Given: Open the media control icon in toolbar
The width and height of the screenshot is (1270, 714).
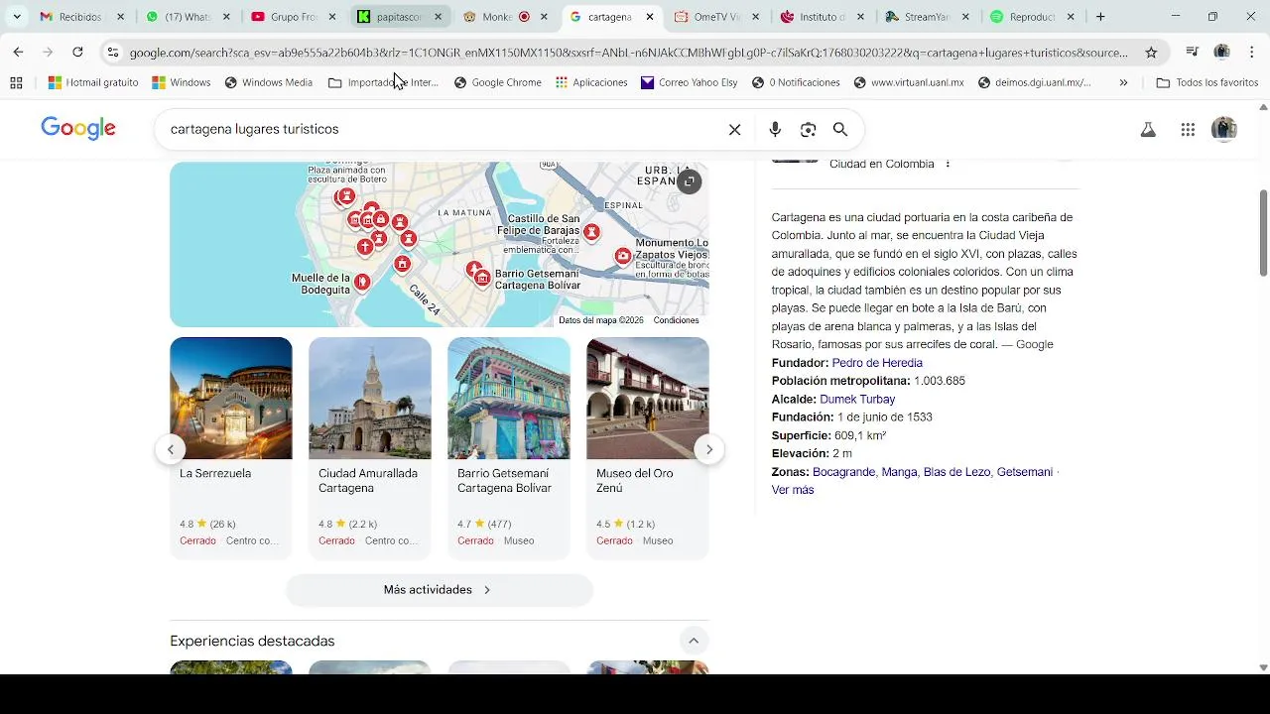Looking at the screenshot, I should pos(1193,52).
